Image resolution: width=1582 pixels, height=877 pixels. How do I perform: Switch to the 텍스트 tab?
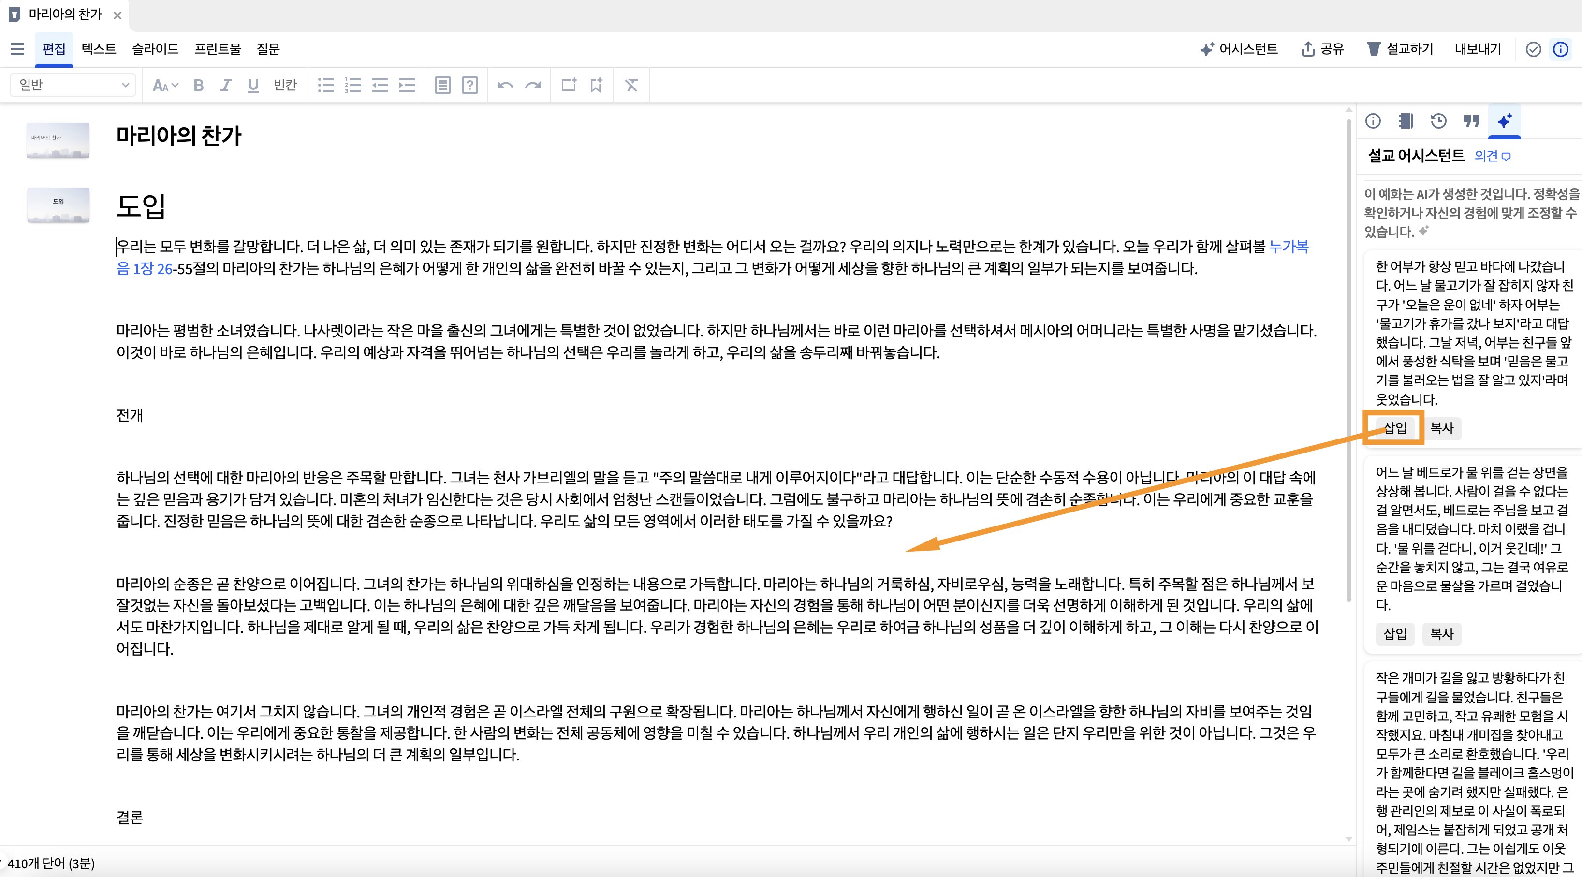pos(99,48)
